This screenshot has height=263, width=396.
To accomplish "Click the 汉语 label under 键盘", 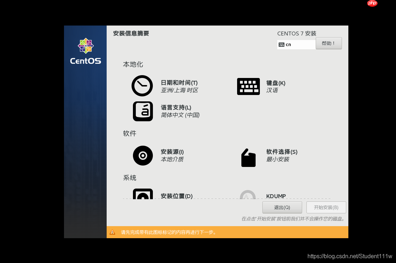I will [x=273, y=90].
